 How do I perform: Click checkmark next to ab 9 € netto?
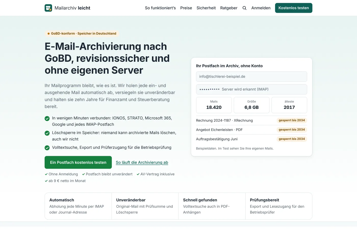(46, 181)
